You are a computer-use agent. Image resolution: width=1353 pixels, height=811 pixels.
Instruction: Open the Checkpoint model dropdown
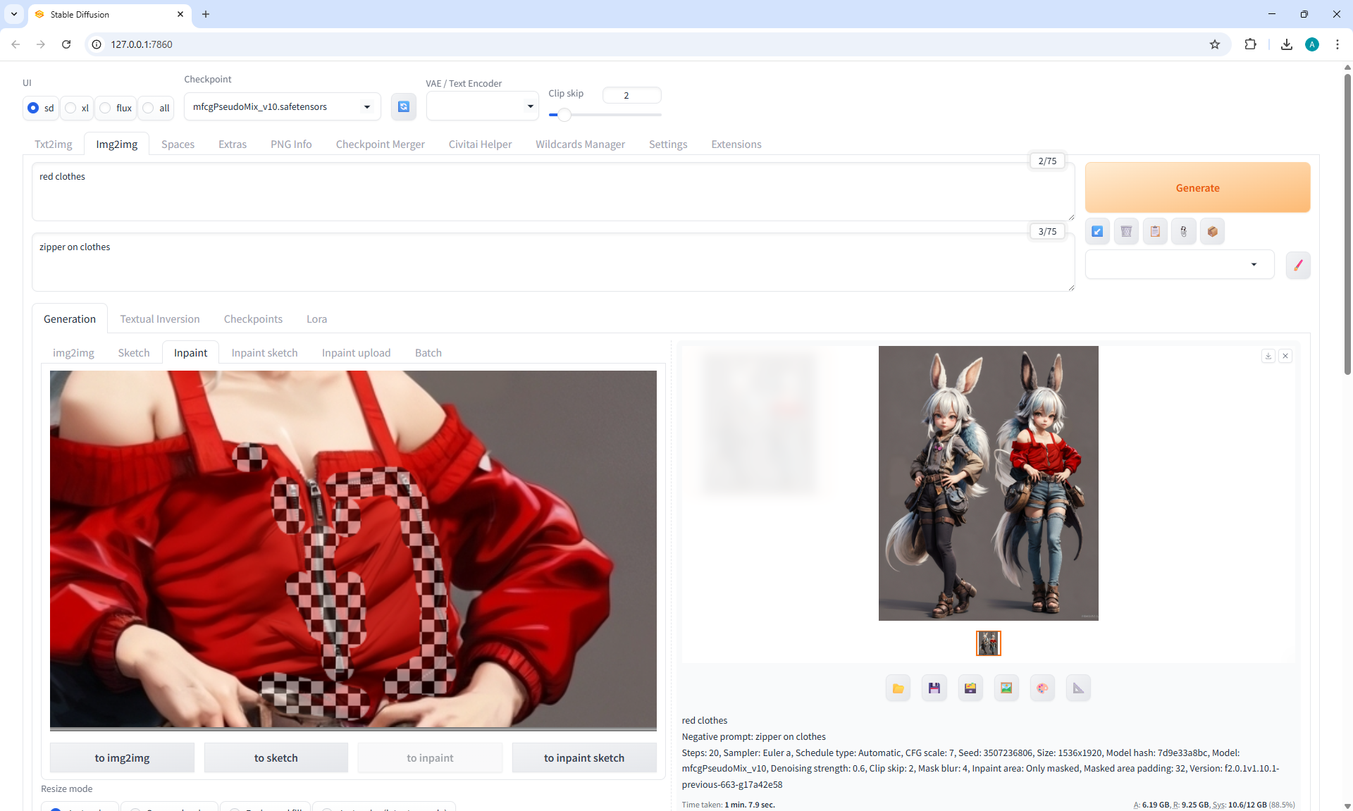click(282, 107)
